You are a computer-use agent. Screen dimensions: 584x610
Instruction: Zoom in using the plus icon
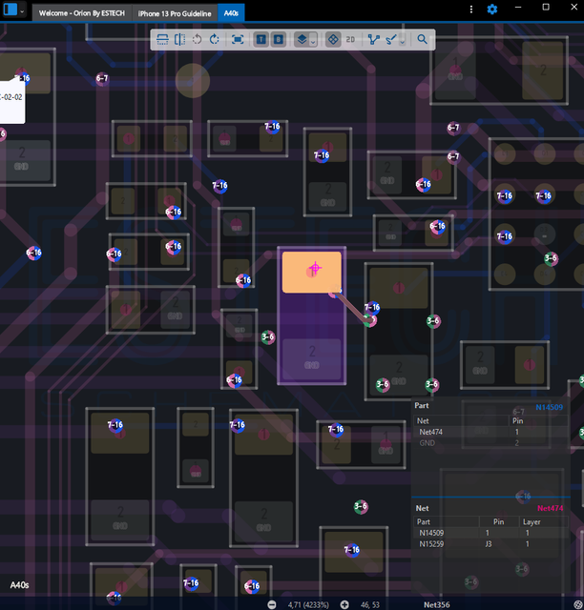tap(344, 604)
